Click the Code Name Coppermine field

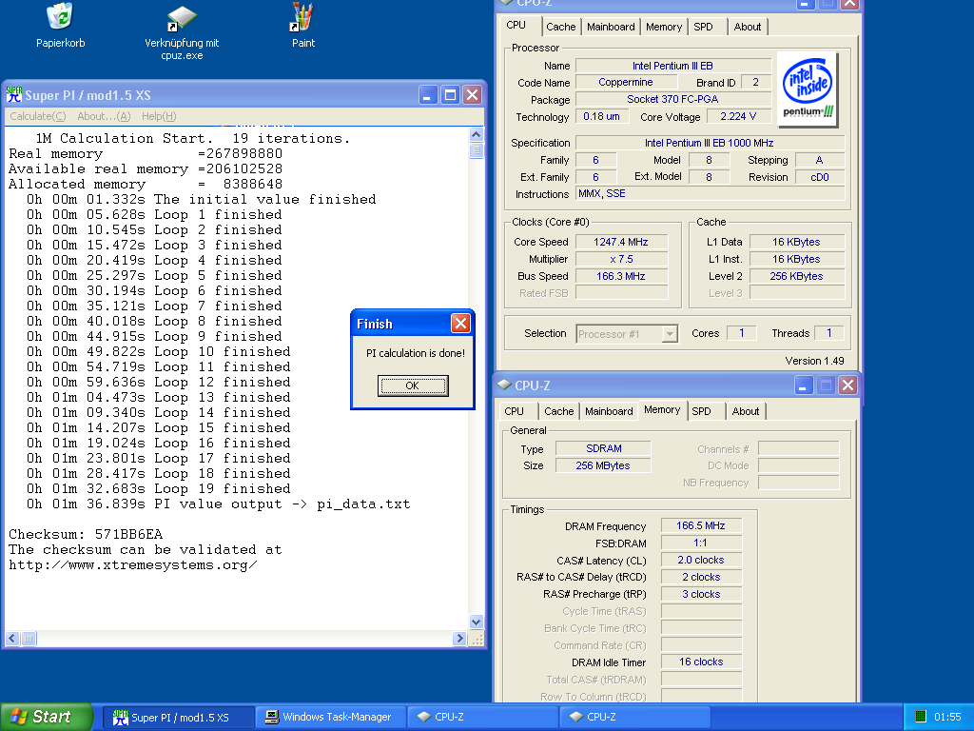[x=626, y=82]
